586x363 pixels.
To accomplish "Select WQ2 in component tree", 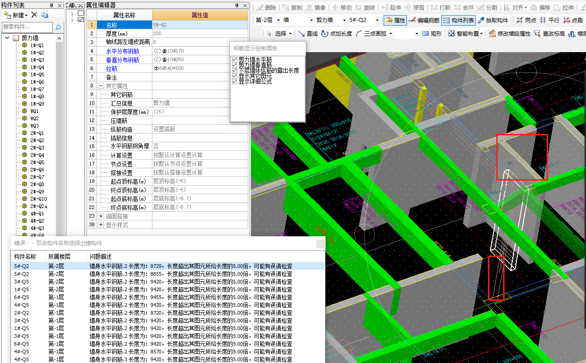I will (x=34, y=118).
